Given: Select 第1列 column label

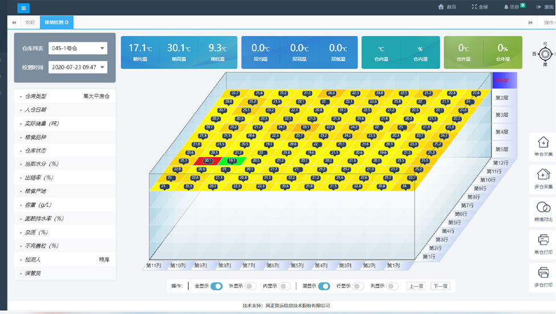Looking at the screenshot, I should click(393, 266).
